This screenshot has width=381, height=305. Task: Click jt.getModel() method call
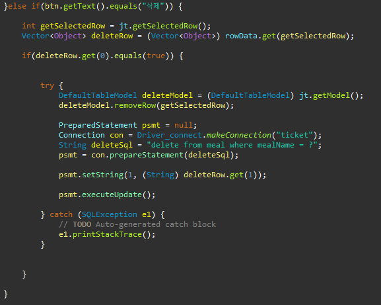click(329, 95)
